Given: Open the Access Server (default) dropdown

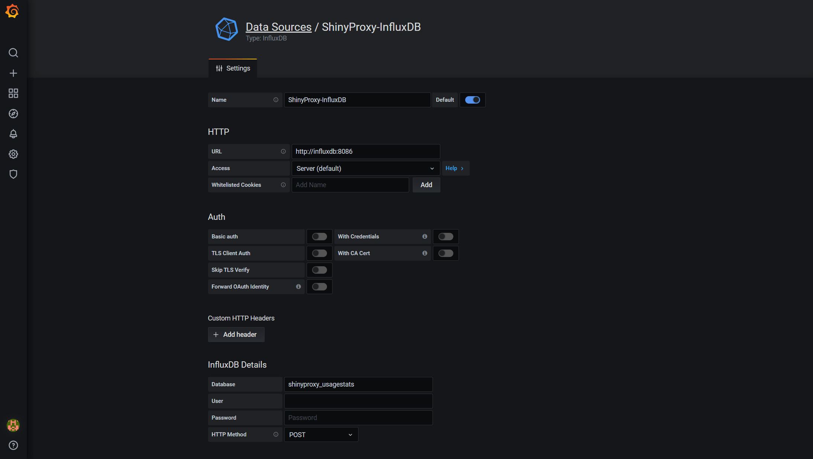Looking at the screenshot, I should click(366, 168).
